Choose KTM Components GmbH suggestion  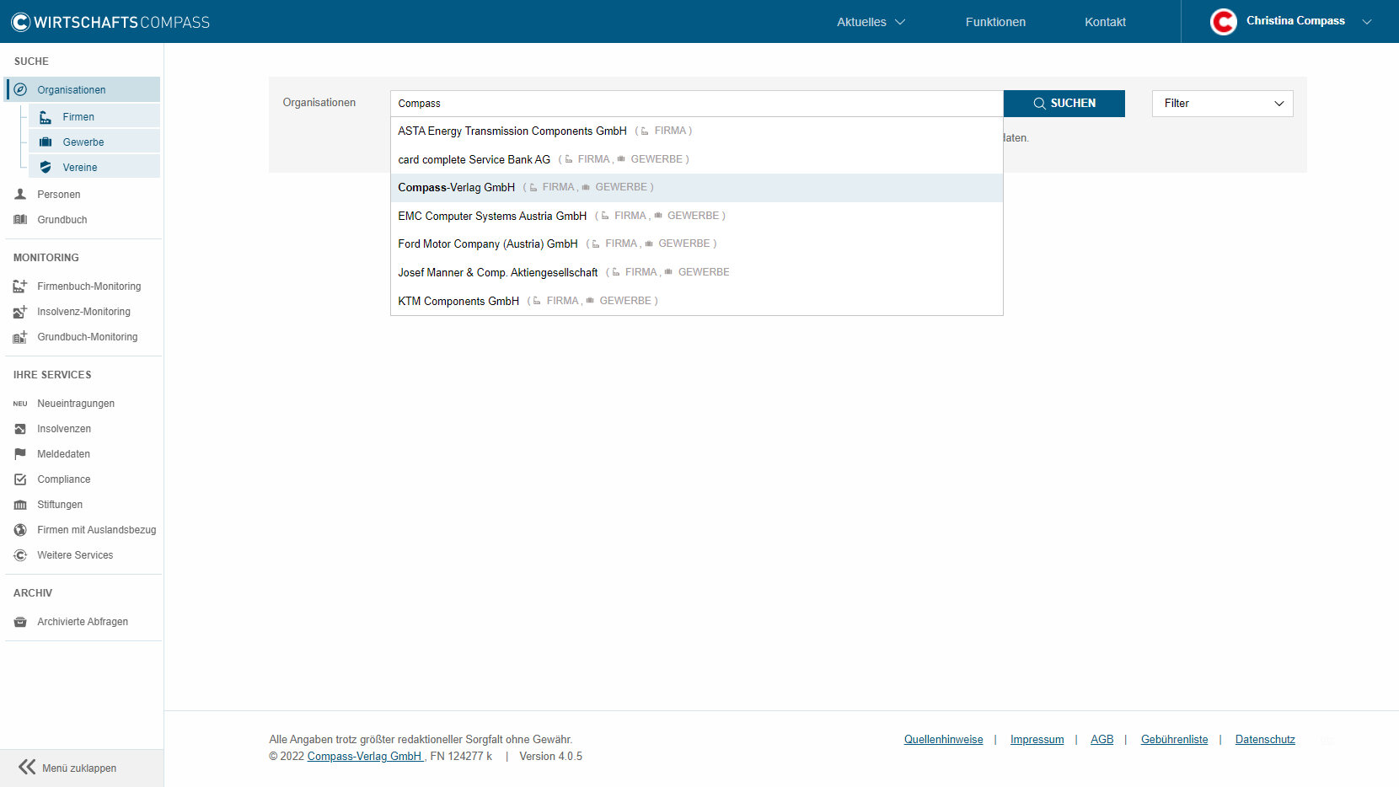coord(697,301)
